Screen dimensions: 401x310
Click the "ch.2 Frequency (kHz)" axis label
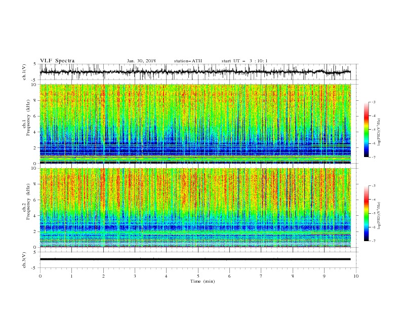[x=26, y=201]
